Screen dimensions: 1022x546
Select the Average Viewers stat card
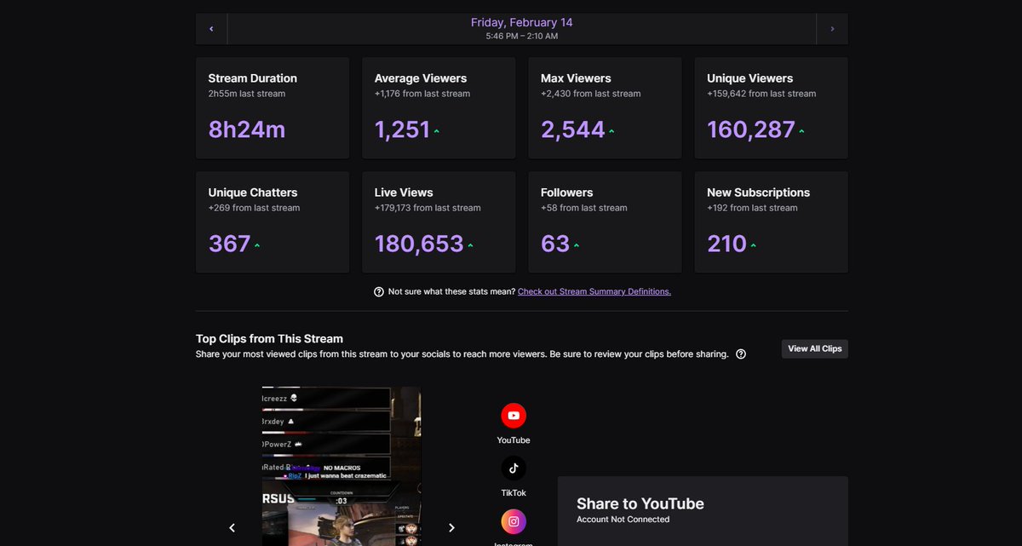pyautogui.click(x=438, y=107)
